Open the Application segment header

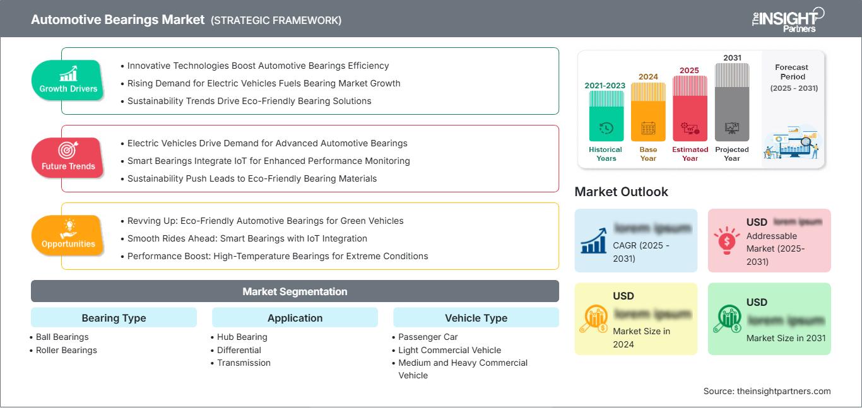295,318
